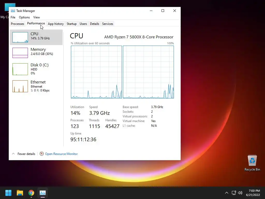Select the Performance tab
Viewport: 265px width, 199px height.
pyautogui.click(x=36, y=23)
